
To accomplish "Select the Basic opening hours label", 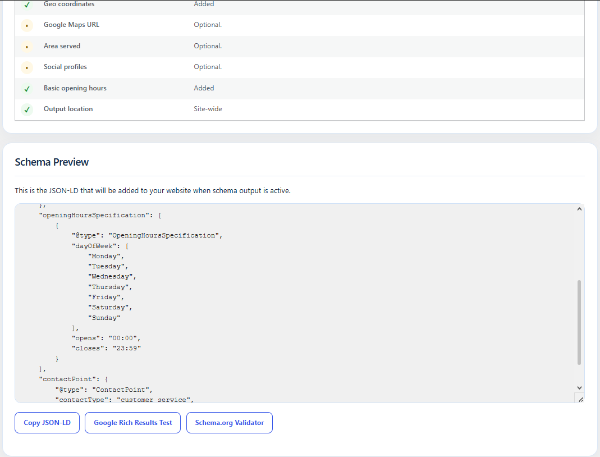I will click(x=75, y=88).
